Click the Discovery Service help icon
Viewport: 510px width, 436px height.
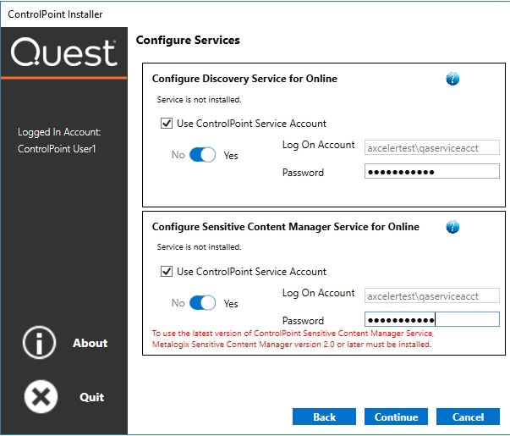pyautogui.click(x=452, y=79)
